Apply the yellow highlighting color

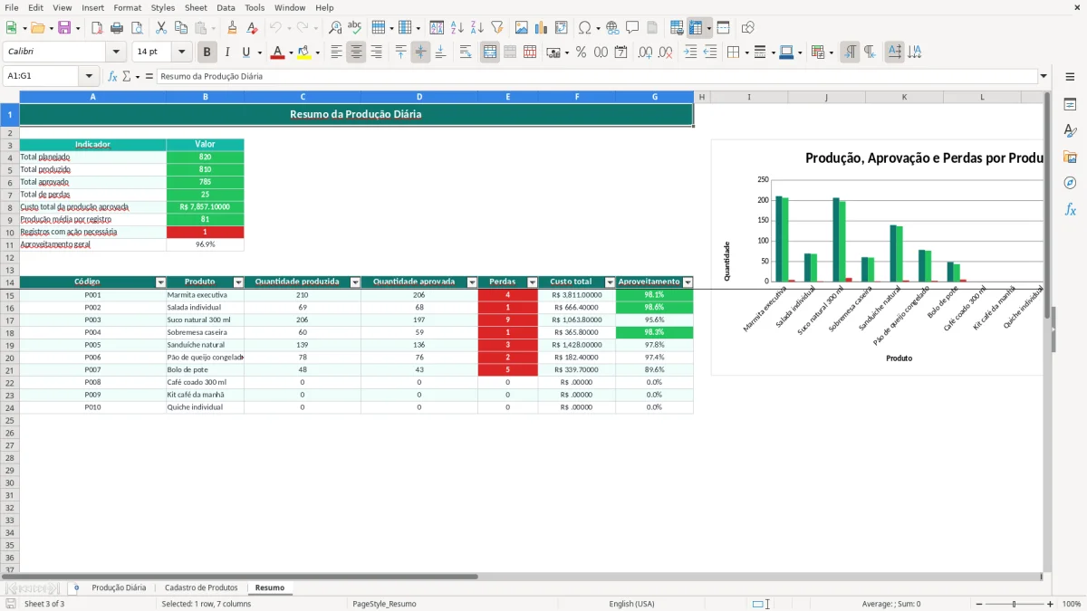(303, 53)
